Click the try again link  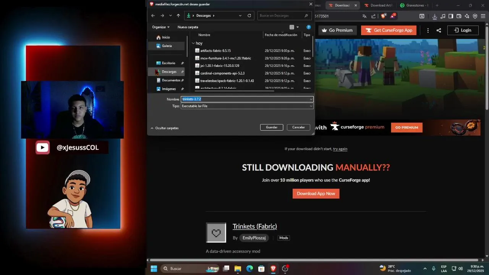coord(340,149)
